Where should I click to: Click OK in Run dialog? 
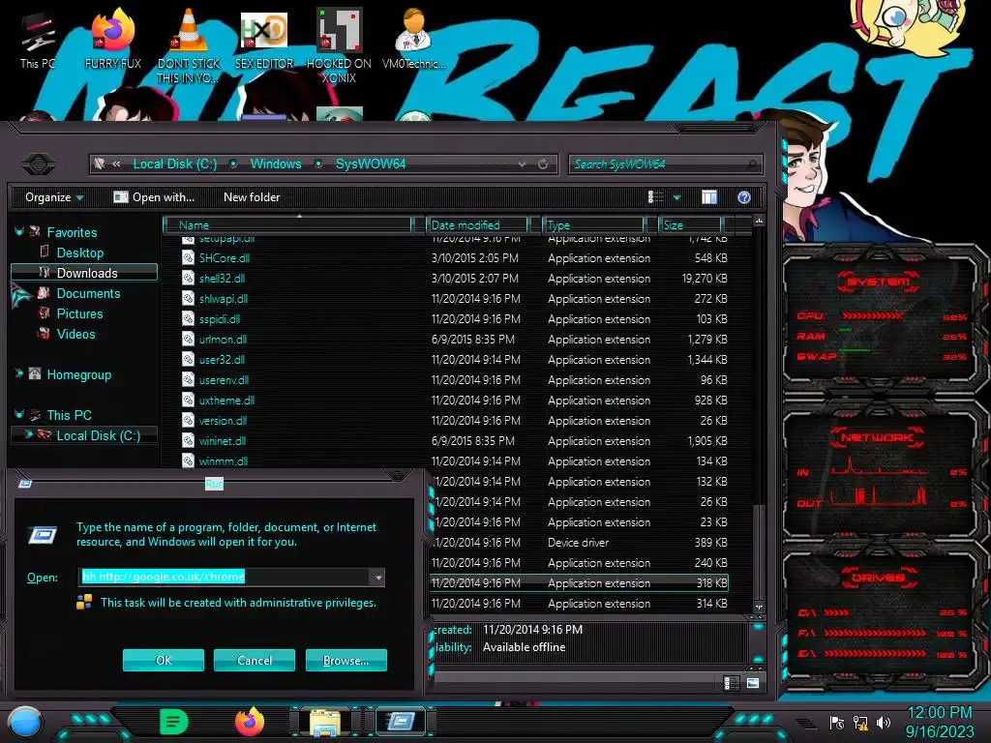click(x=163, y=660)
